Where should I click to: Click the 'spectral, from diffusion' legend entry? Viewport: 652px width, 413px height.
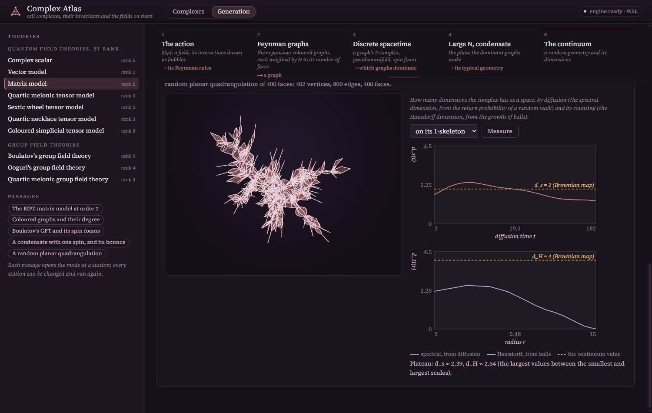click(x=445, y=354)
